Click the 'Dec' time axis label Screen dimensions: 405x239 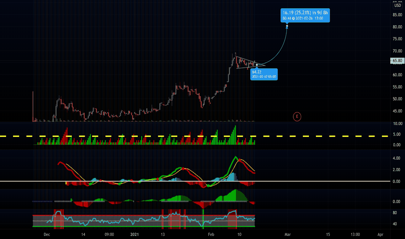[47, 235]
